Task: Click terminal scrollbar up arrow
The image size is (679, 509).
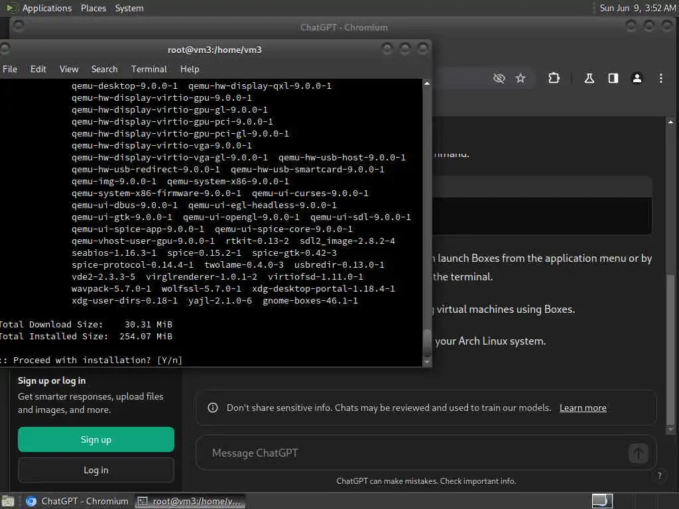Action: click(427, 84)
